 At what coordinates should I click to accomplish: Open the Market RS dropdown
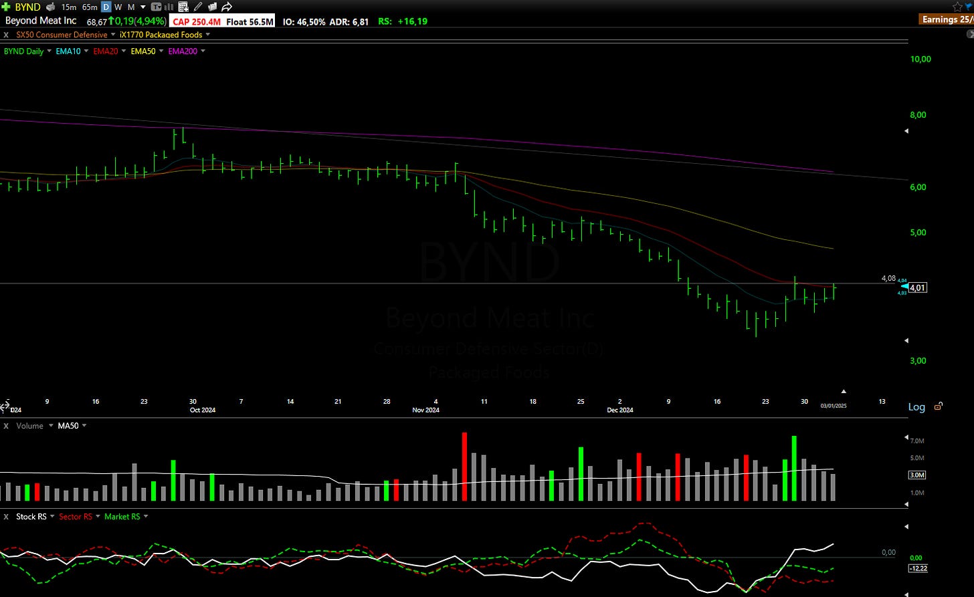click(146, 517)
